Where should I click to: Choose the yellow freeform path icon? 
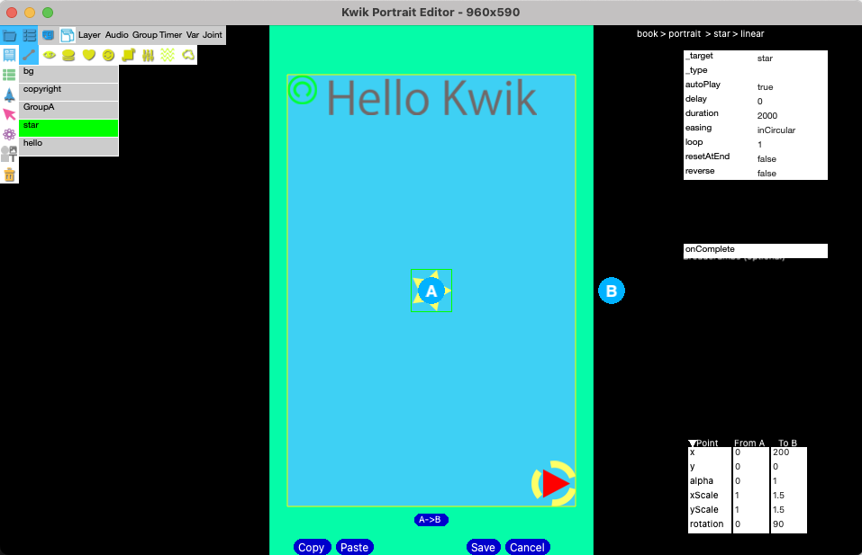click(188, 55)
